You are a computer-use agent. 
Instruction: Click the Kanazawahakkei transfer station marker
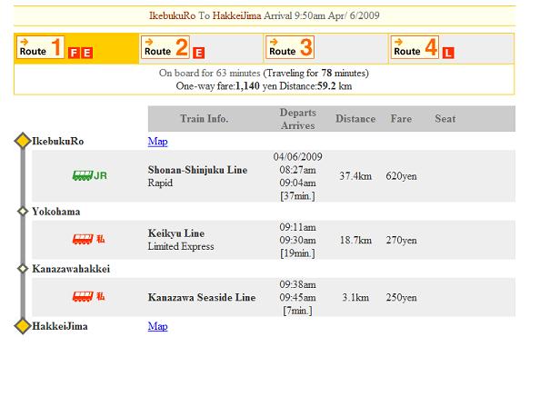point(23,268)
